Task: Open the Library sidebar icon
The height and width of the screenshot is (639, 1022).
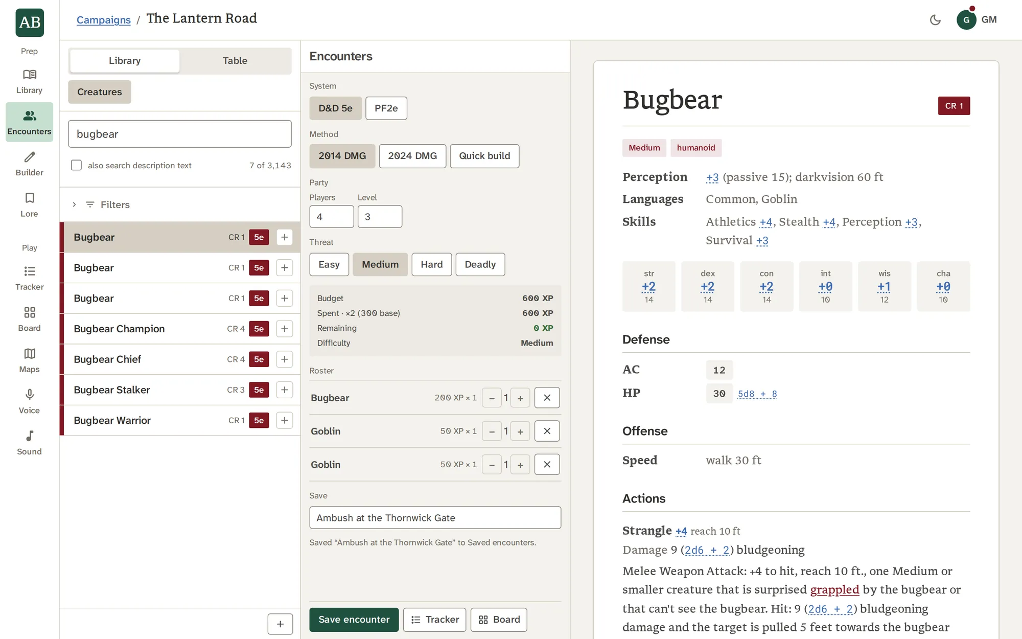Action: pyautogui.click(x=29, y=82)
